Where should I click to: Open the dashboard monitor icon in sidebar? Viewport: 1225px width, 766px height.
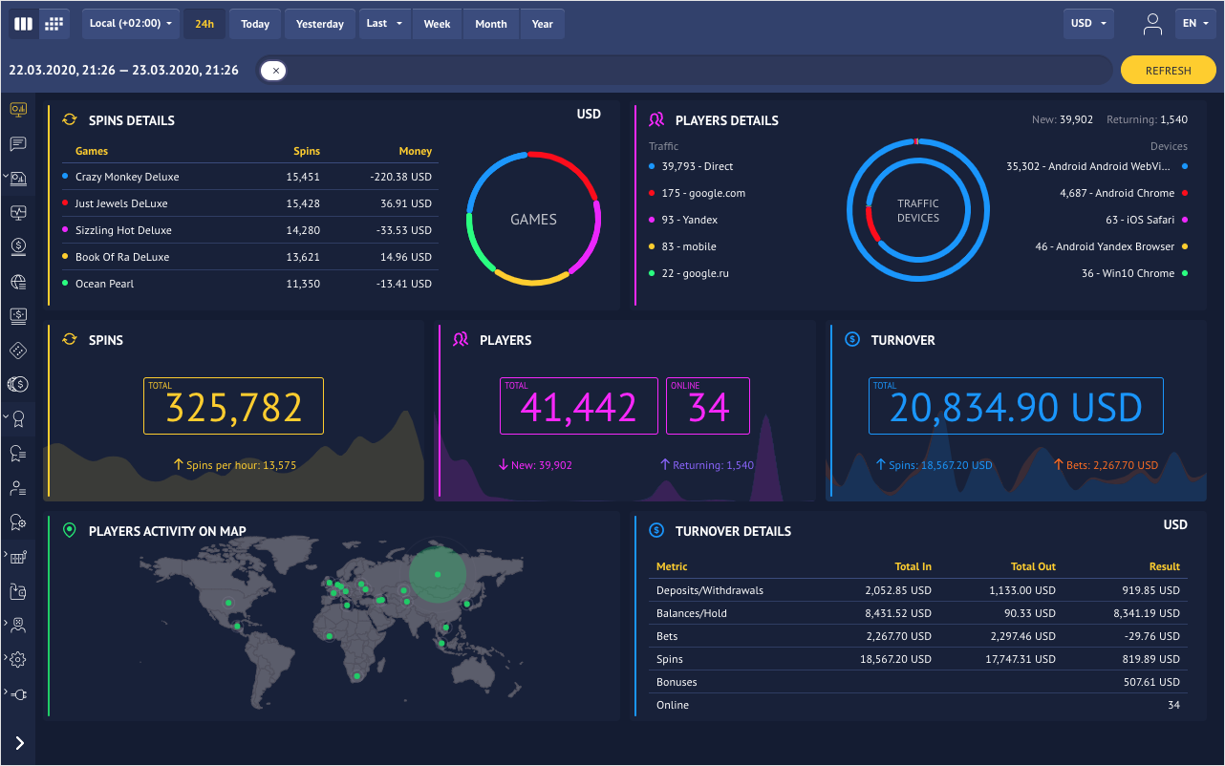18,110
